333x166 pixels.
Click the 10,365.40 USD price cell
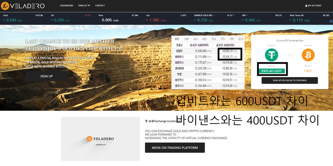[x=230, y=68]
